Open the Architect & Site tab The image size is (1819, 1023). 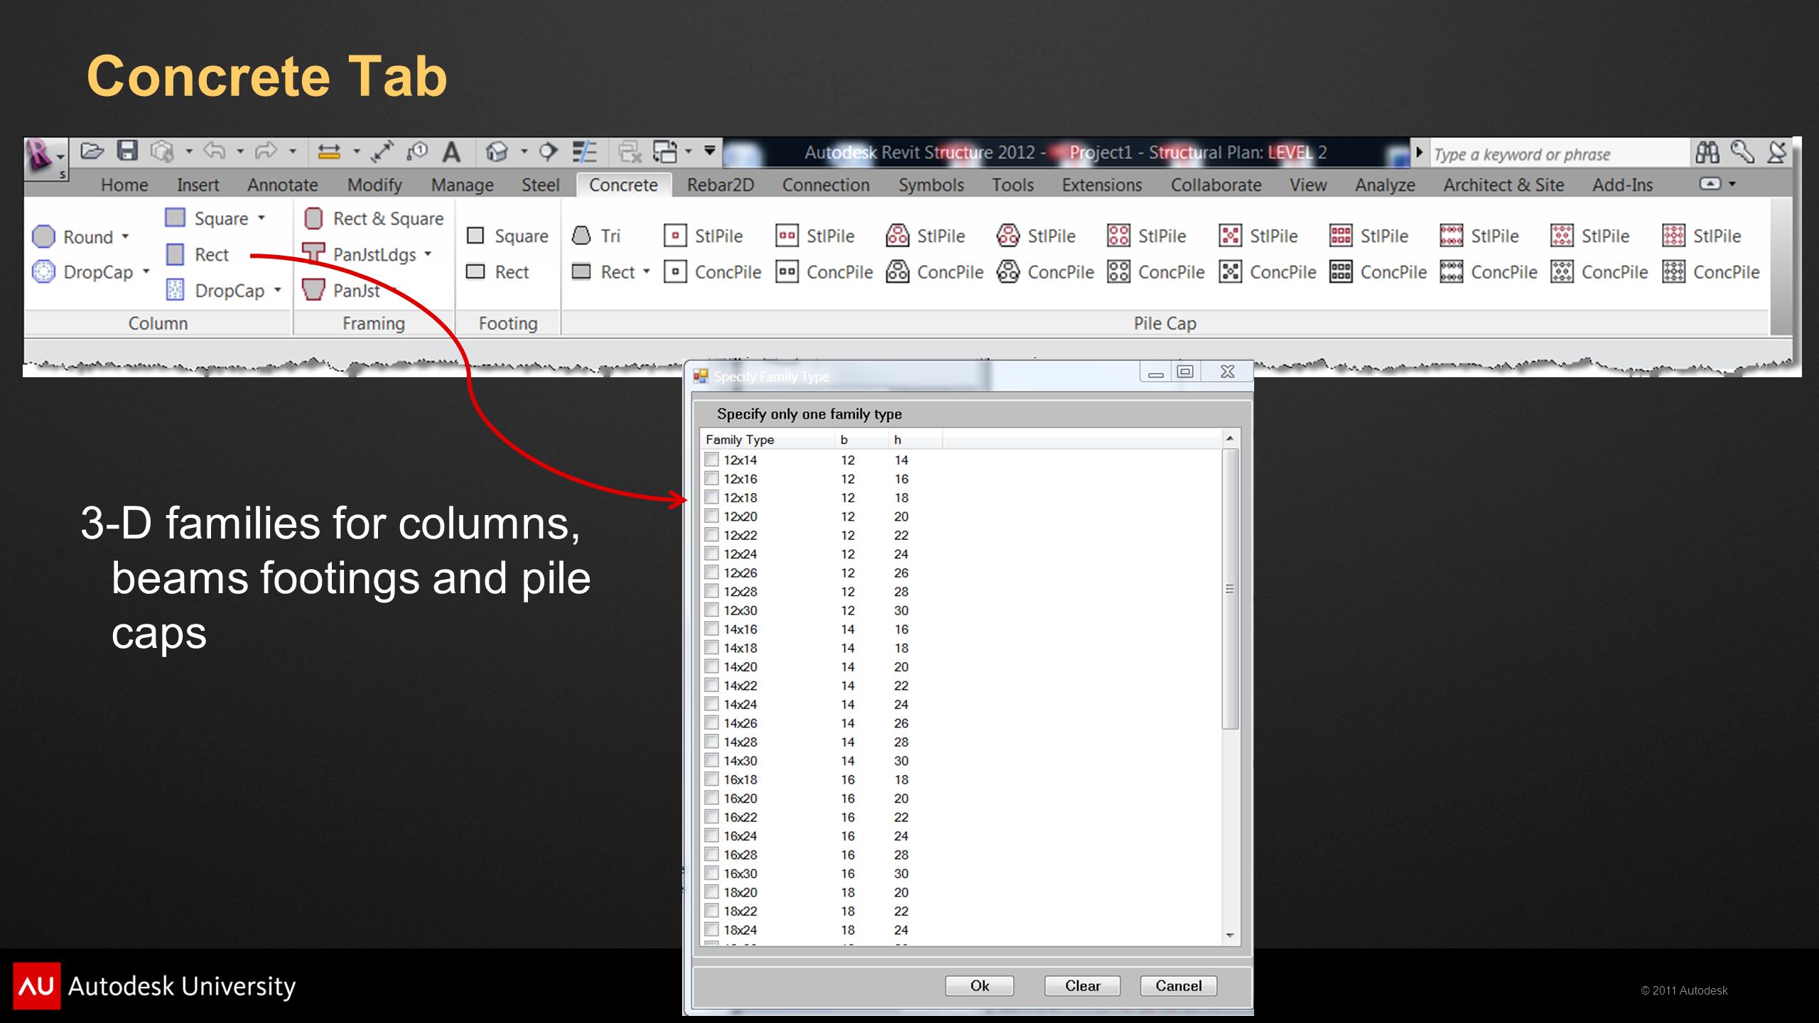1504,185
